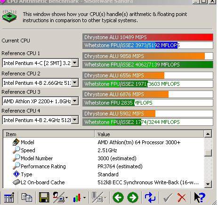Click the Reference CPU 1 label

[x=21, y=53]
